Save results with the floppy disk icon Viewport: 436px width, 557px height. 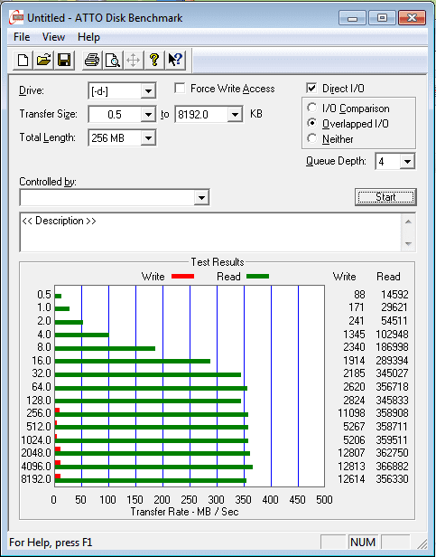coord(64,60)
